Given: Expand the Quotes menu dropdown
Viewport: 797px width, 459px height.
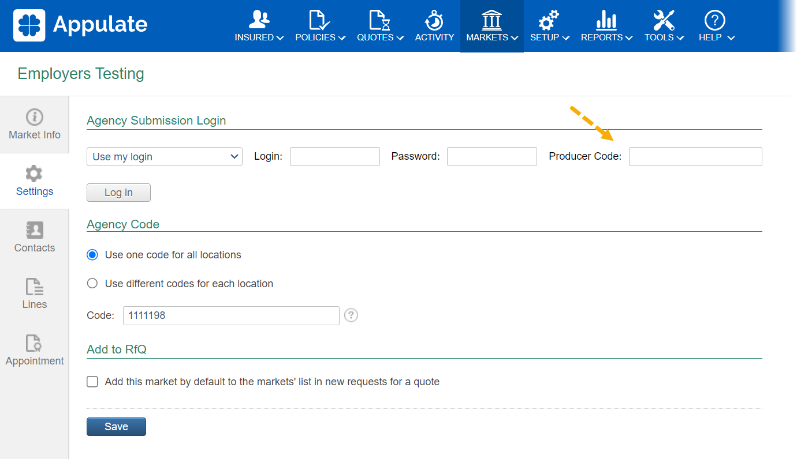Looking at the screenshot, I should click(381, 37).
